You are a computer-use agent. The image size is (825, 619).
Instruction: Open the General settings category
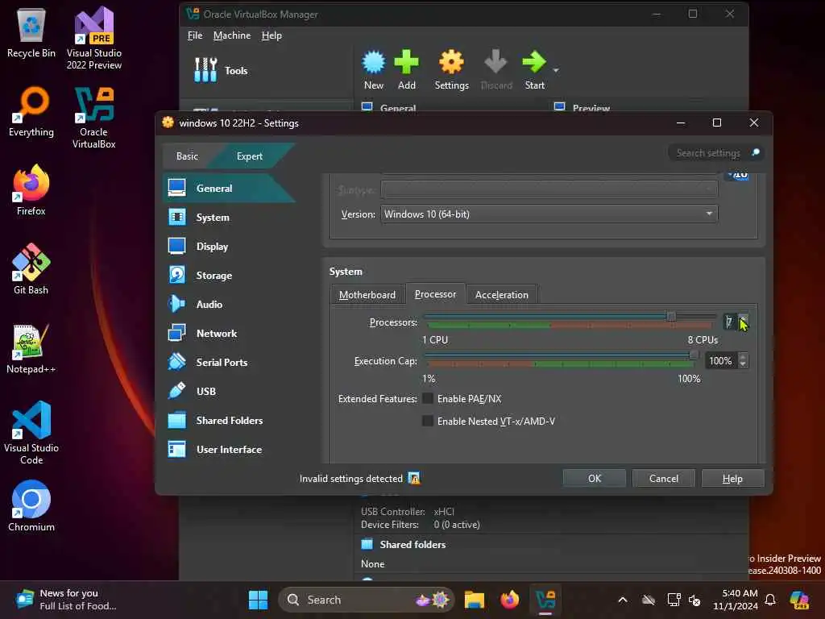[229, 188]
